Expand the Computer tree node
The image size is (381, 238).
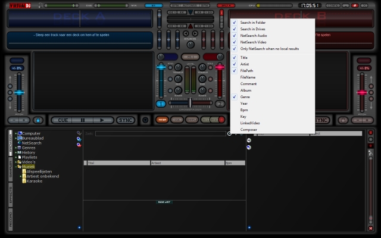(16, 133)
